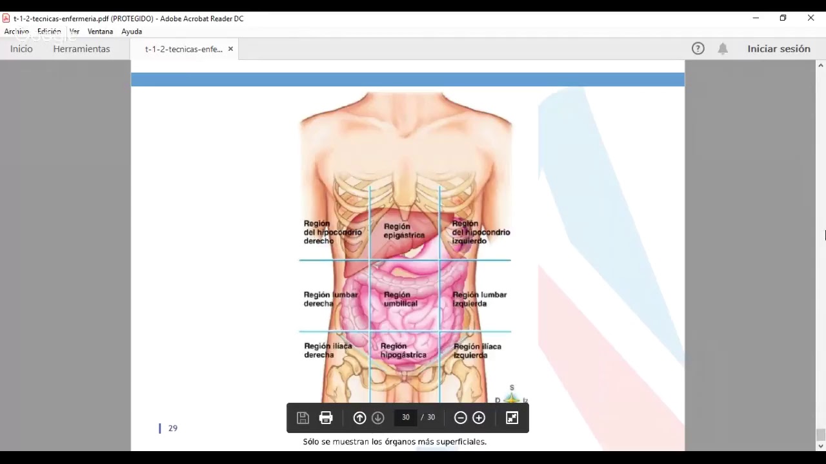Click the PDF file icon in the title bar
This screenshot has width=826, height=464.
click(6, 18)
